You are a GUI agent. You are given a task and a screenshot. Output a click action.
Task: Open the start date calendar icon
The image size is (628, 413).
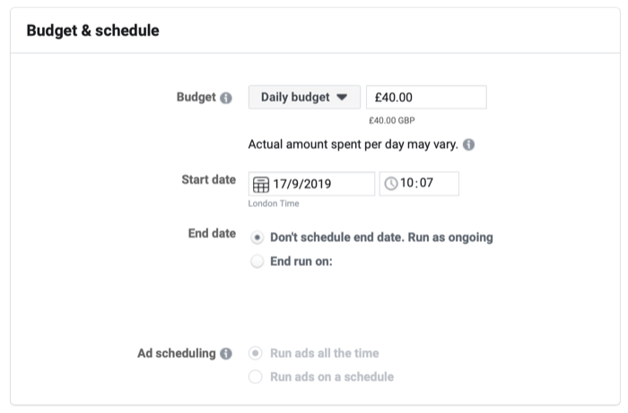(x=261, y=185)
